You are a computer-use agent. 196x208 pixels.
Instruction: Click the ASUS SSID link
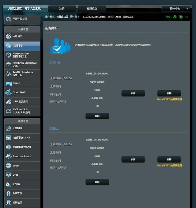point(119,17)
